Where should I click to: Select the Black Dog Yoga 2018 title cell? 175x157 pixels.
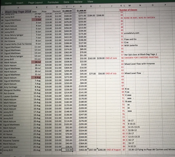(x=18, y=12)
